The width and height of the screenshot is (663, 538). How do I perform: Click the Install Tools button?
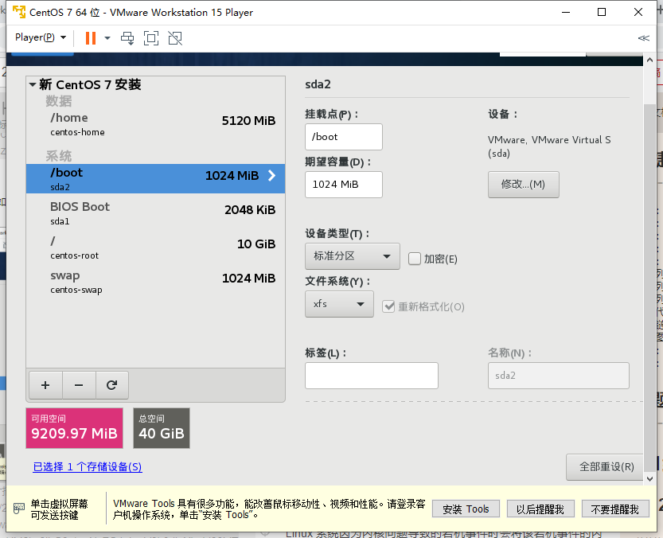point(466,509)
